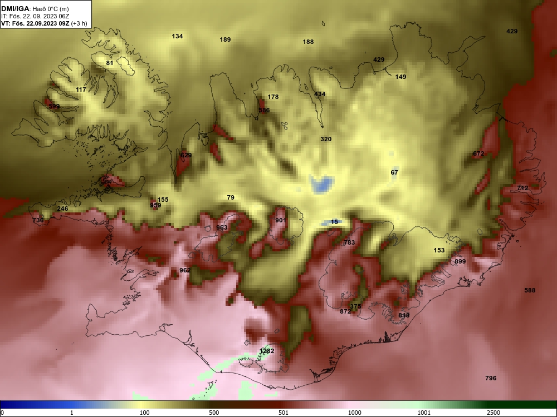Viewport: 557px width, 417px height.
Task: Click the map value 796
Action: click(491, 378)
